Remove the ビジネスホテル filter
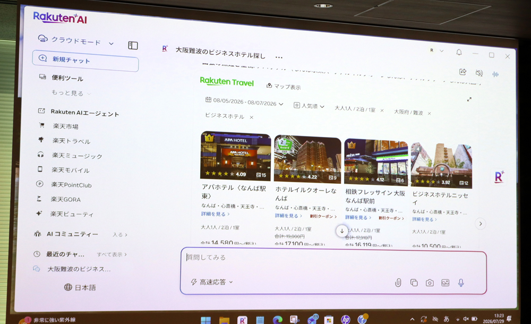The image size is (531, 324). pyautogui.click(x=252, y=117)
